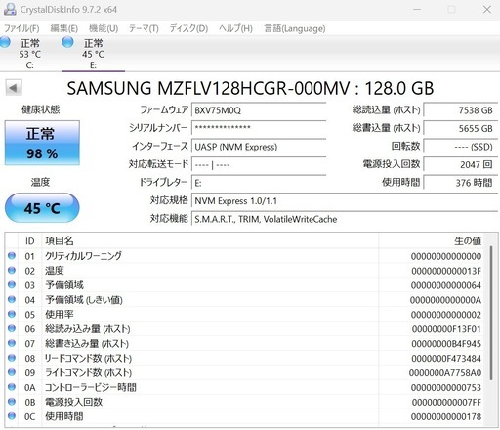500x430 pixels.
Task: Click the features field S.M.A.R.T., TRIM, VolatileWriteCache
Action: pos(345,219)
